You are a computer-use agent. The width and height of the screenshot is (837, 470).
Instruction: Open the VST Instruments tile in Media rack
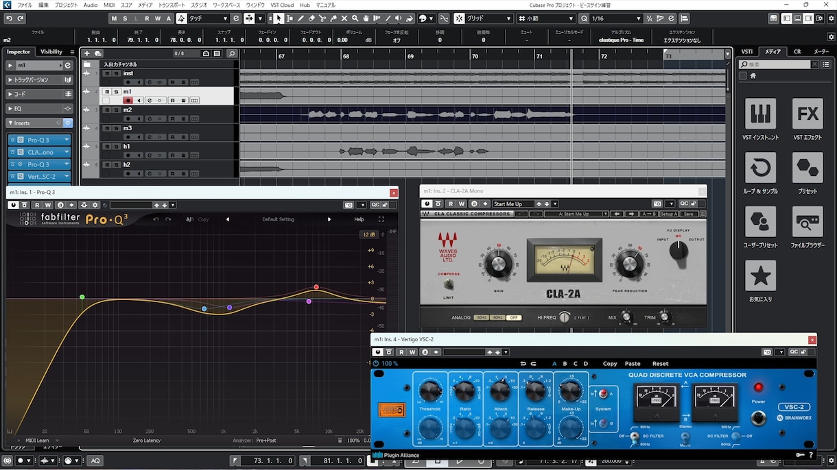pyautogui.click(x=760, y=114)
